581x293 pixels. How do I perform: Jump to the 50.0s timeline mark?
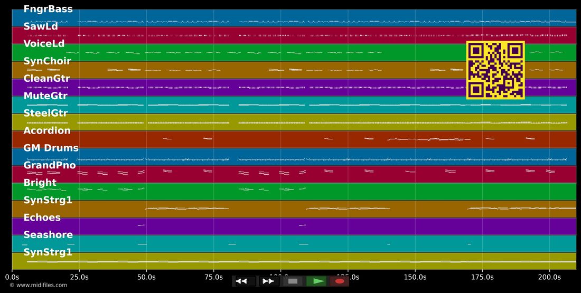(146, 277)
